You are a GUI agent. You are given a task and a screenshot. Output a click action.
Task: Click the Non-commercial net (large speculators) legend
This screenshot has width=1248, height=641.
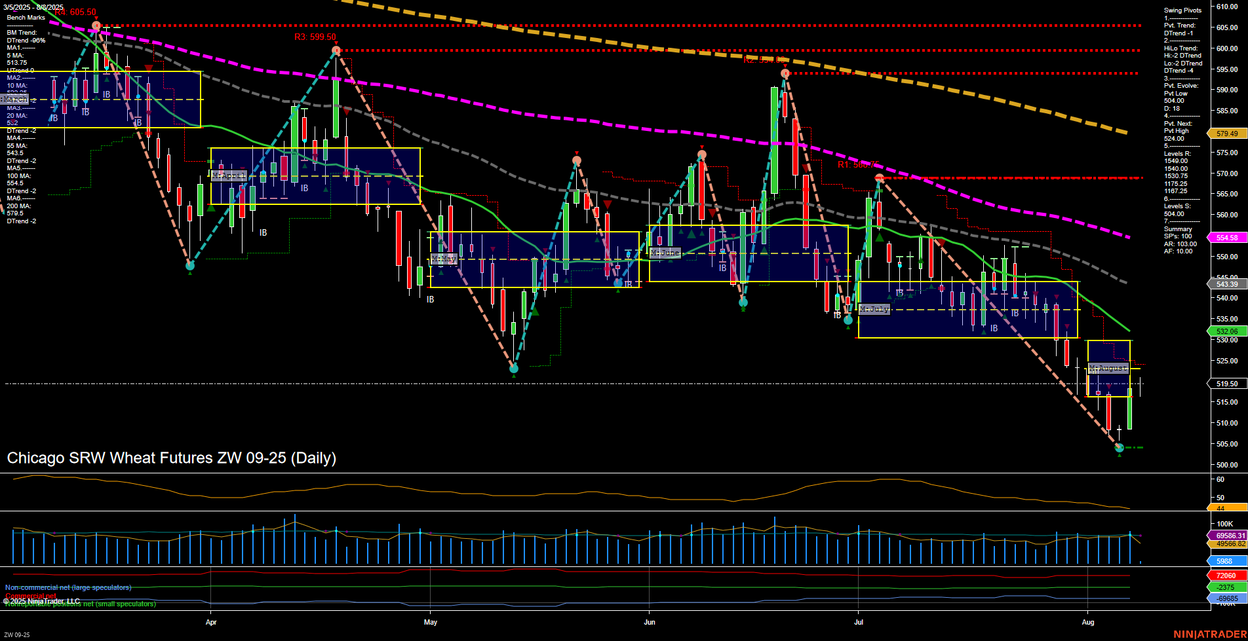tap(68, 587)
